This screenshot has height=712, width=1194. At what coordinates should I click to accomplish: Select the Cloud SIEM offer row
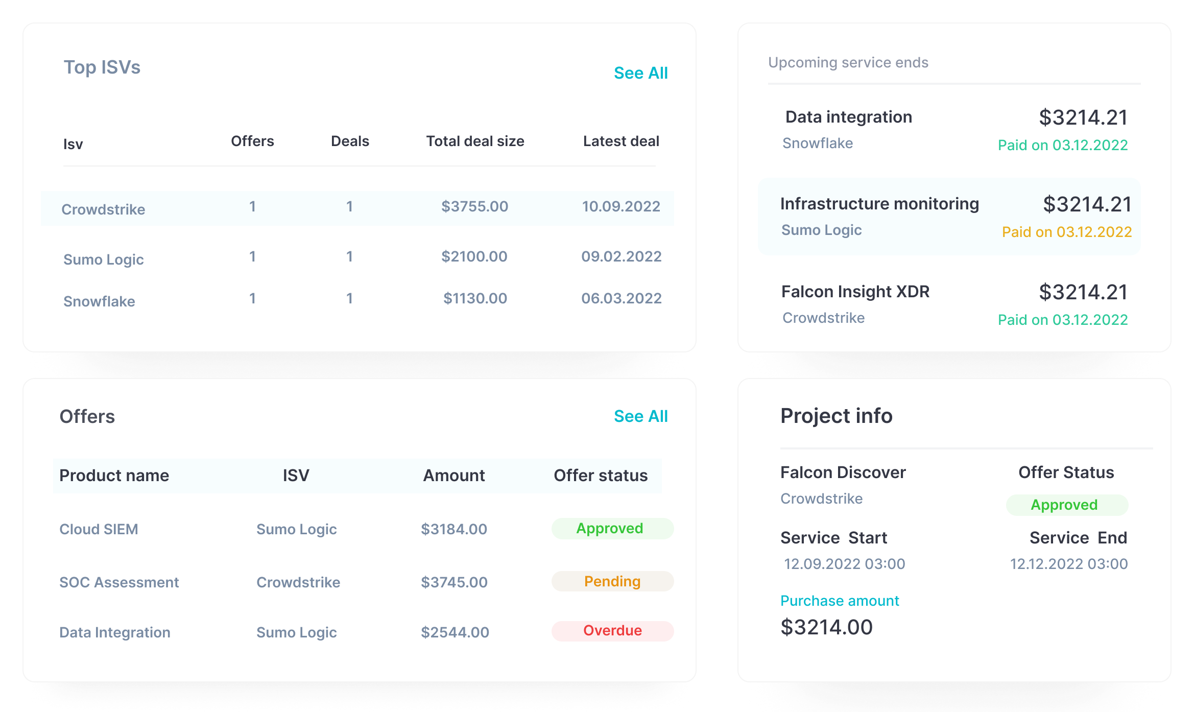pos(99,529)
